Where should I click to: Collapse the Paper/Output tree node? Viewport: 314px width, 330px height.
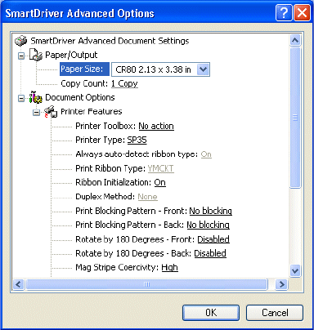21,56
